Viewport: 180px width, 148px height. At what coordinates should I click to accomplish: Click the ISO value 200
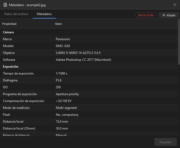(x=58, y=87)
